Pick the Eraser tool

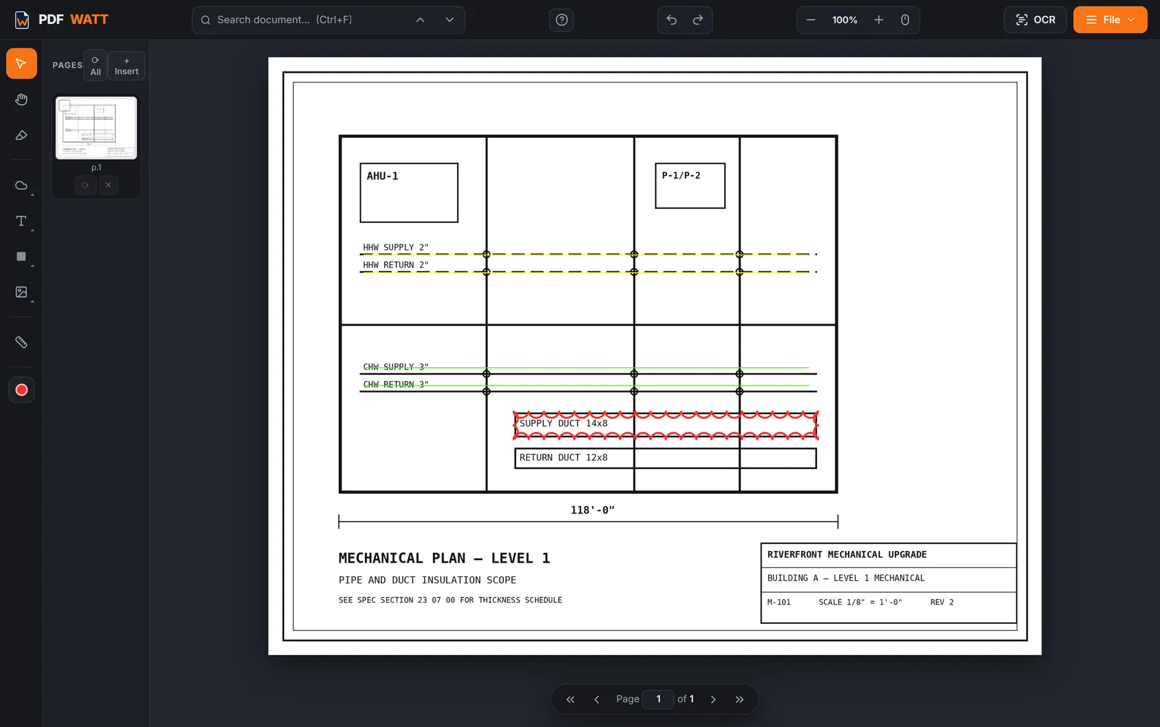(21, 135)
